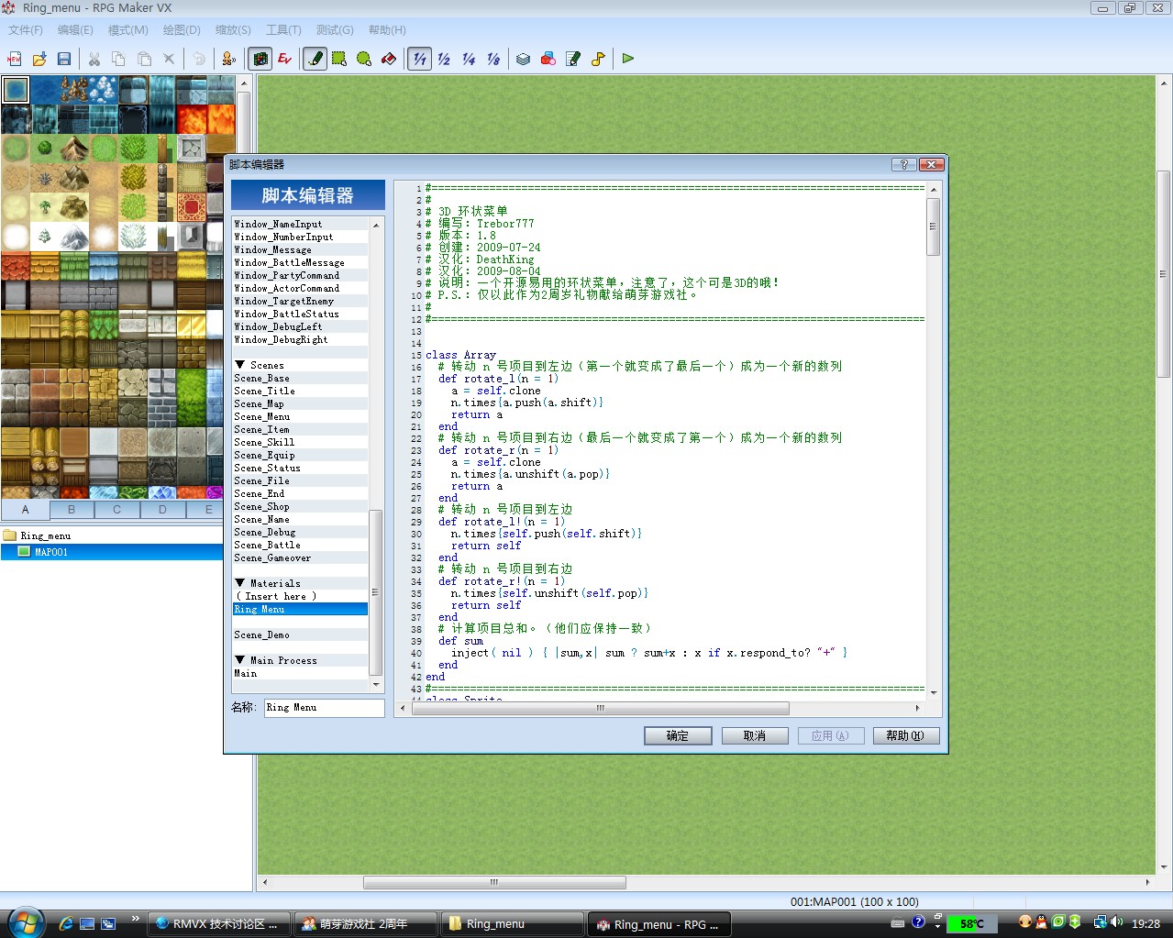This screenshot has height=938, width=1173.
Task: Select the Pencil drawing tool
Action: [x=315, y=59]
